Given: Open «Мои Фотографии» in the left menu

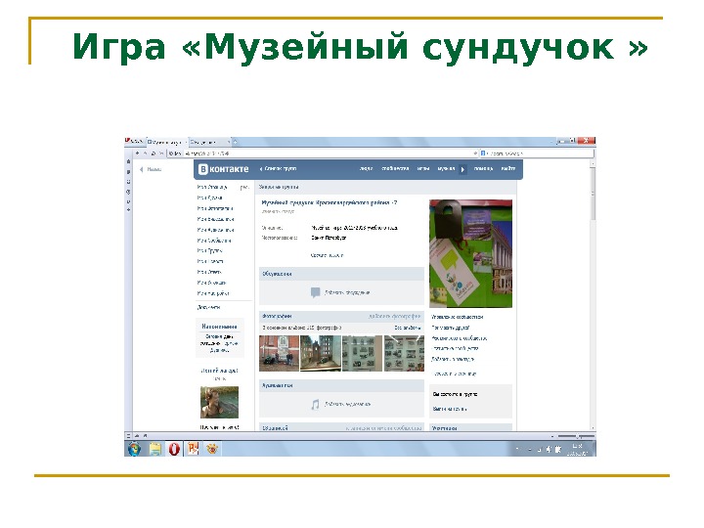Looking at the screenshot, I should tap(215, 208).
